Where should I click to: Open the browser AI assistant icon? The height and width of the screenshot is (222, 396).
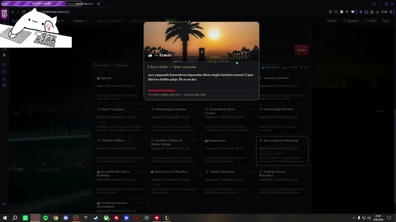[x=384, y=12]
